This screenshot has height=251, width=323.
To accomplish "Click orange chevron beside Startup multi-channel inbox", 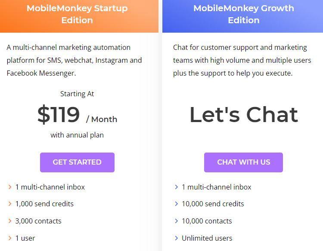I will point(10,187).
